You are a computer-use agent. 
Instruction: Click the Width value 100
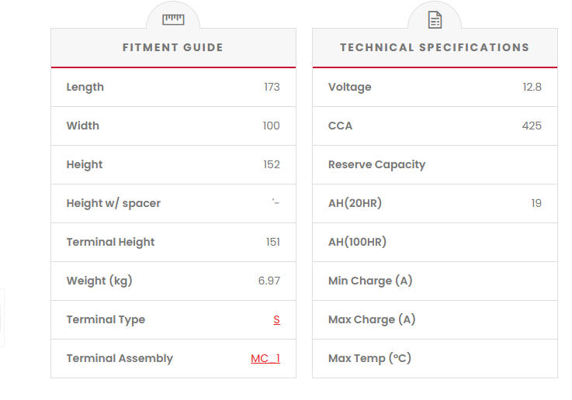coord(271,126)
